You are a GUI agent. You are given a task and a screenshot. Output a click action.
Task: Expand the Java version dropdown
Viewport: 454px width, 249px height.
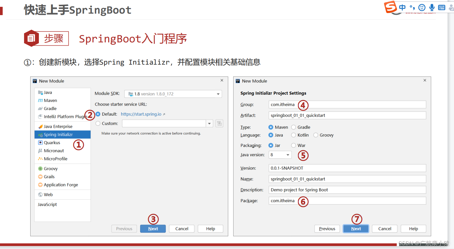click(287, 154)
